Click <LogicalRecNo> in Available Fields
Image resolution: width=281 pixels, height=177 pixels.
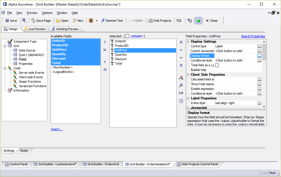[63, 72]
